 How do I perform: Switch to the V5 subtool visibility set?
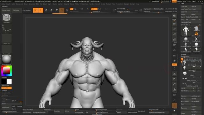tap(192, 59)
